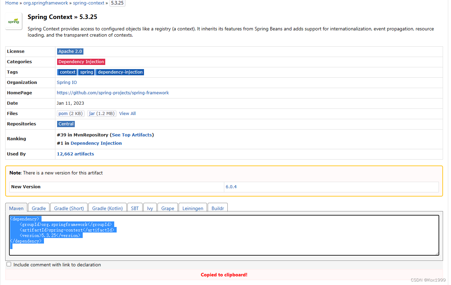Image resolution: width=451 pixels, height=285 pixels.
Task: Click inside the Maven dependency snippet textarea
Action: point(224,235)
